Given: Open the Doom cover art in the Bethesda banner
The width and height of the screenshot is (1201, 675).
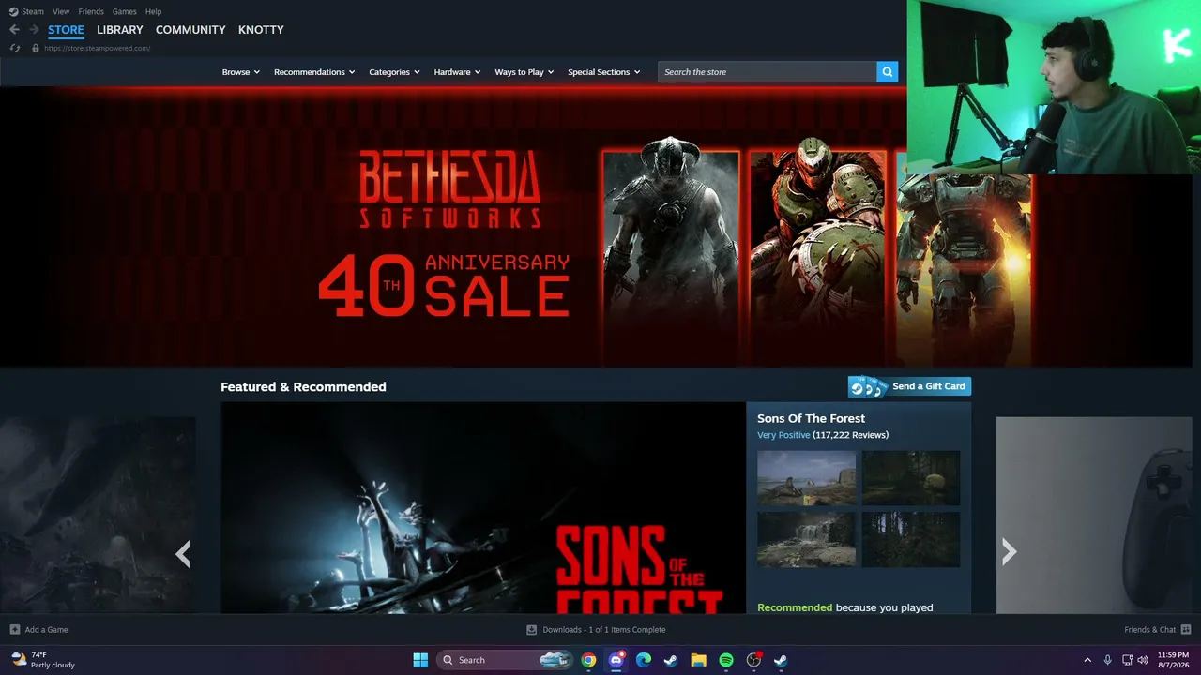Looking at the screenshot, I should click(818, 258).
